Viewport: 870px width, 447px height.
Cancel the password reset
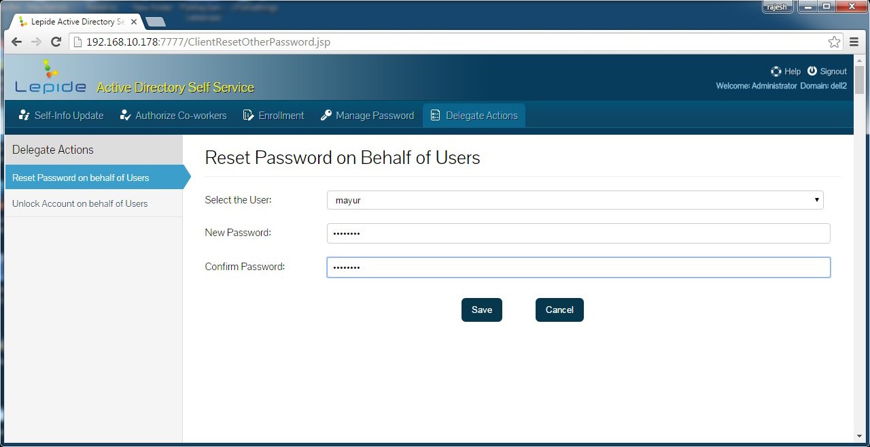pos(559,310)
